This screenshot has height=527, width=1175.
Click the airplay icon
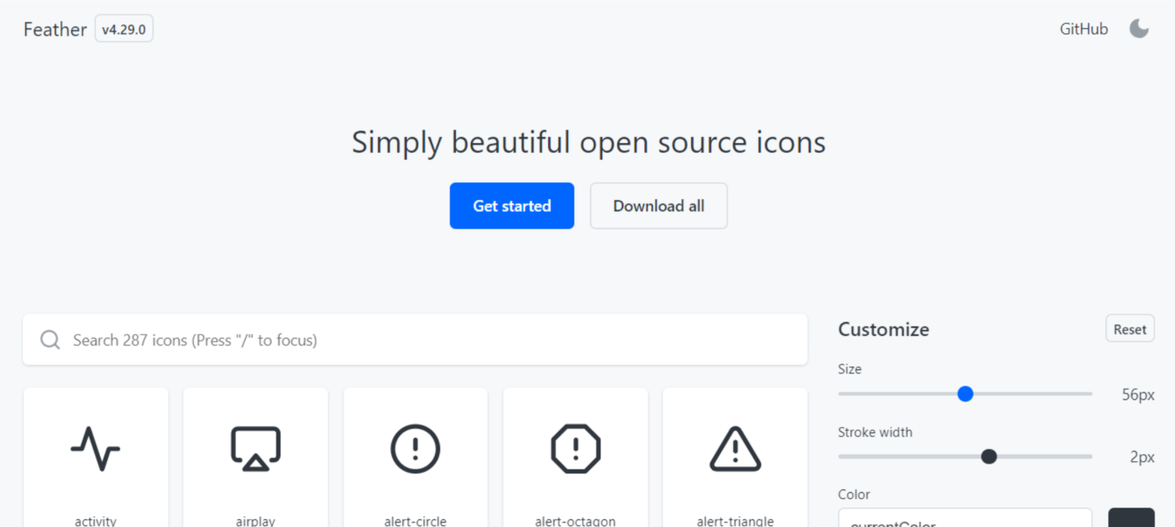[255, 449]
